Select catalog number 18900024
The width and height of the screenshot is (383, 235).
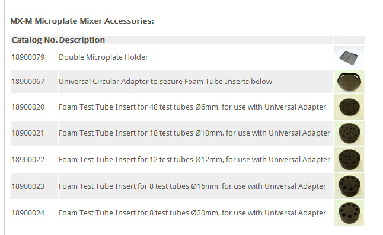pos(28,213)
